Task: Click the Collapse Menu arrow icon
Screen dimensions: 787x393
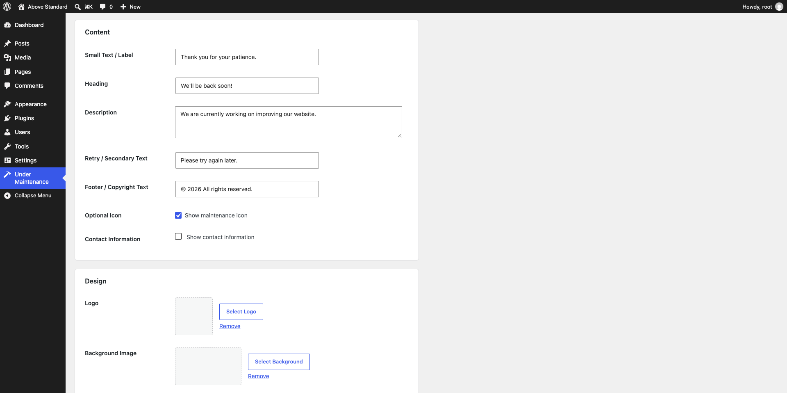Action: (x=7, y=196)
